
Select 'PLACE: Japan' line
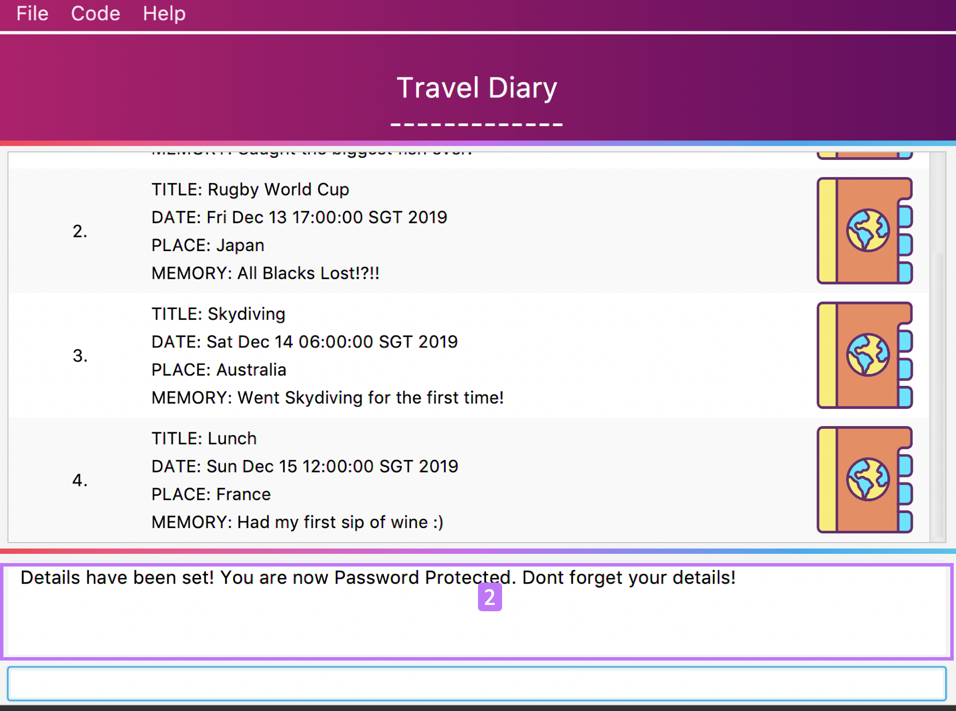click(207, 245)
